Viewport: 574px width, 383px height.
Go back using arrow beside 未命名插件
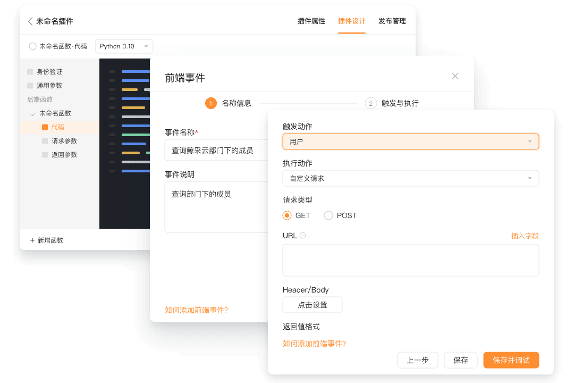pyautogui.click(x=30, y=21)
